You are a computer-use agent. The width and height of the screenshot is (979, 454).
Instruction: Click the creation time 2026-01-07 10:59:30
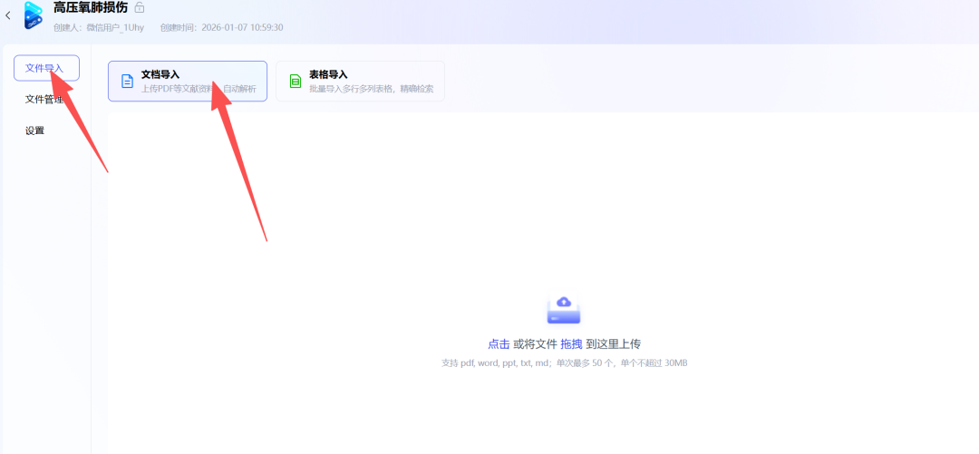point(242,27)
